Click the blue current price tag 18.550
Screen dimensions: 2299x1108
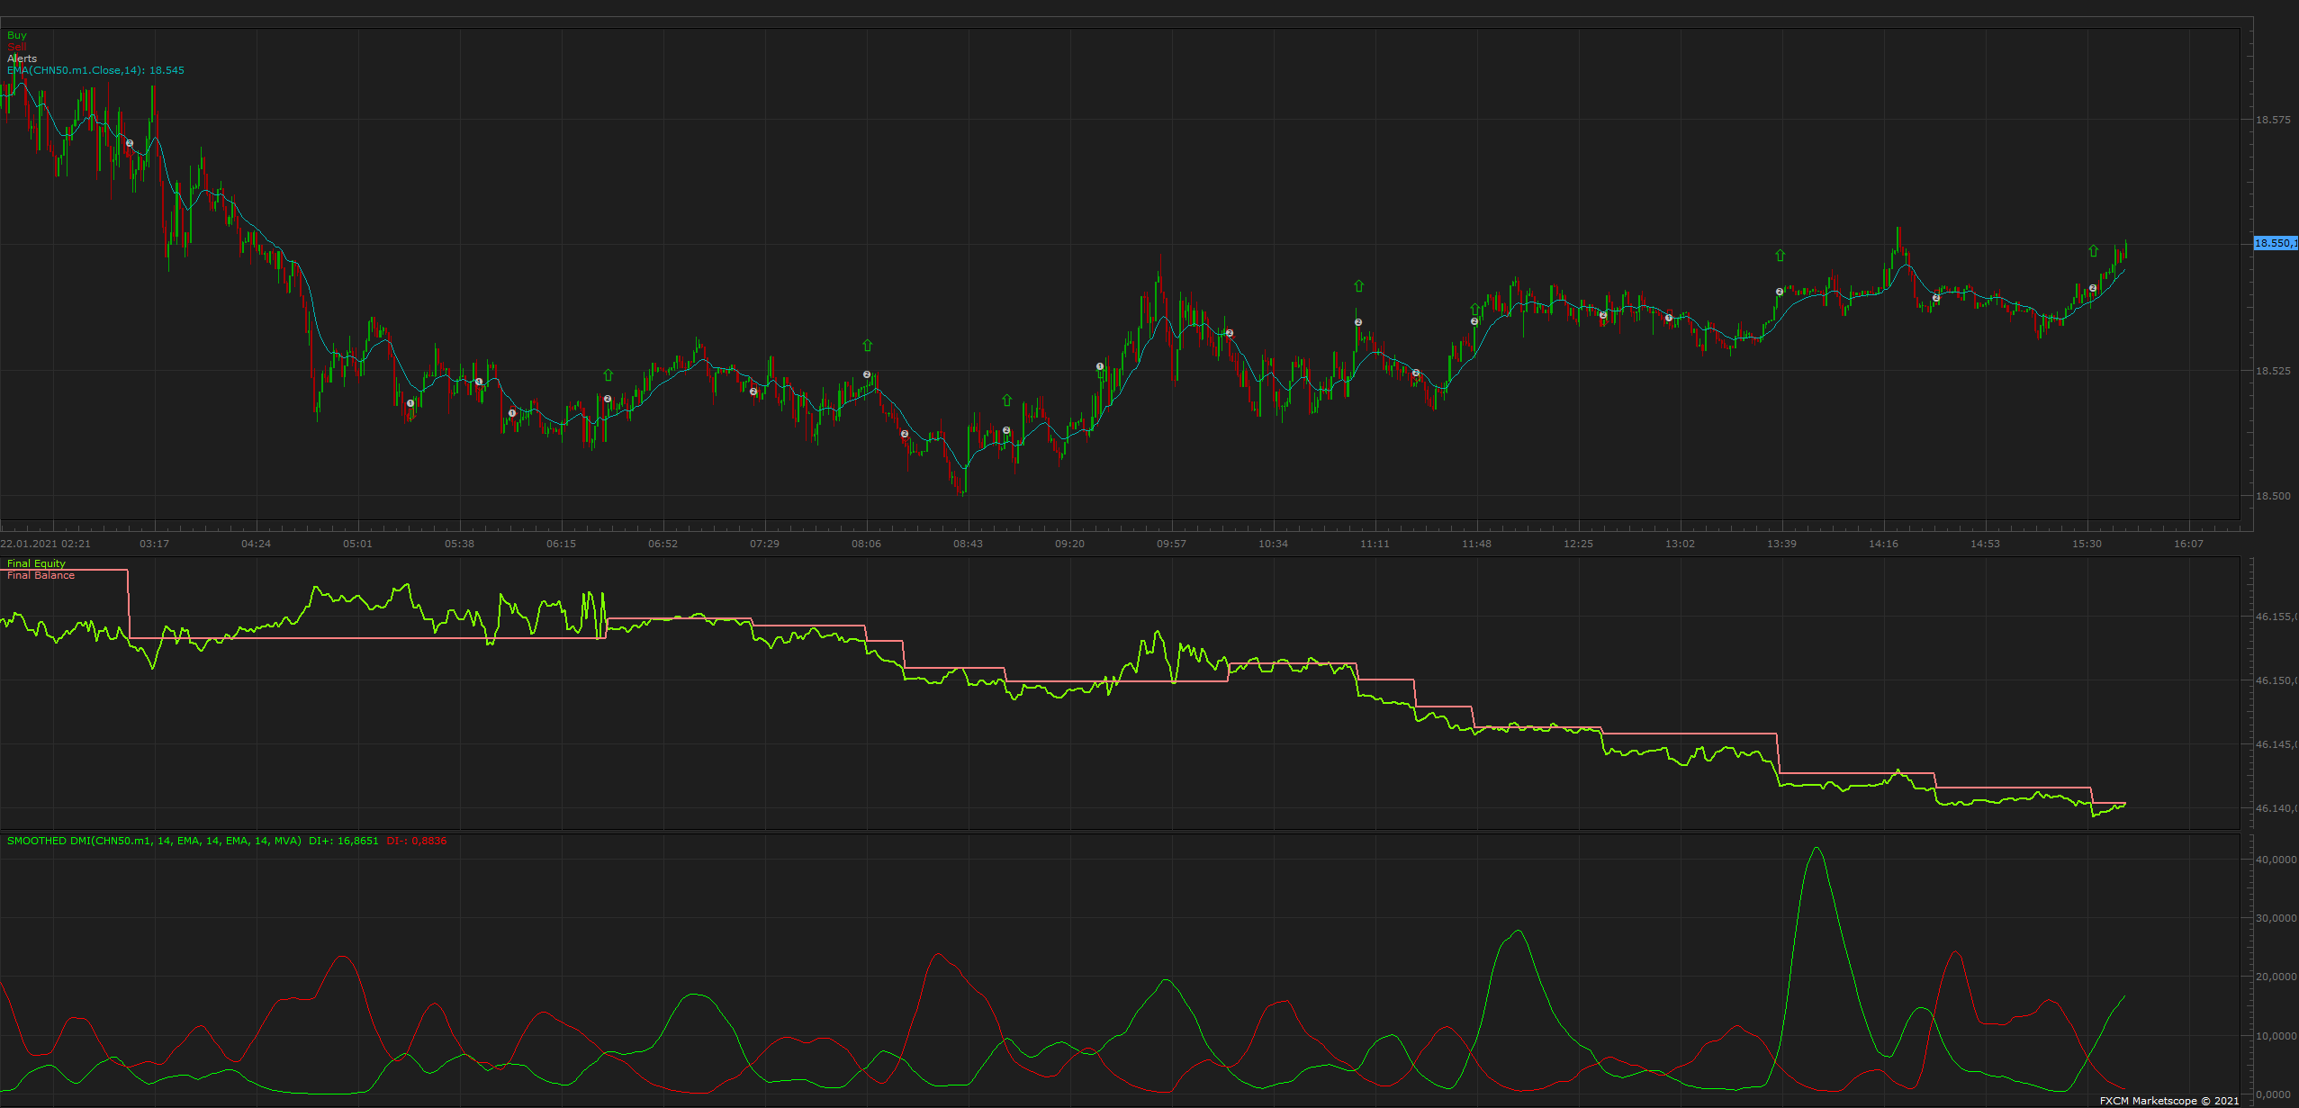[2276, 243]
